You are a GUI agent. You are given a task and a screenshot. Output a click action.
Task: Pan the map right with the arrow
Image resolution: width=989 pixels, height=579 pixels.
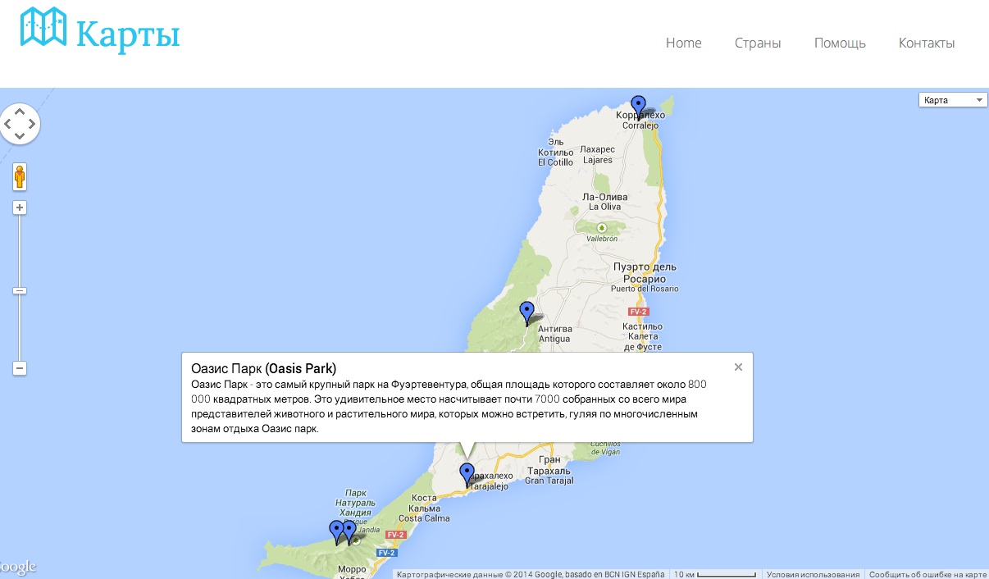point(32,125)
